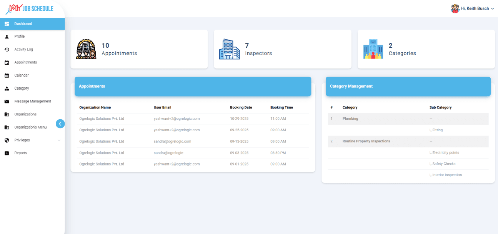Image resolution: width=498 pixels, height=234 pixels.
Task: Open the Appointments menu item
Action: [25, 62]
